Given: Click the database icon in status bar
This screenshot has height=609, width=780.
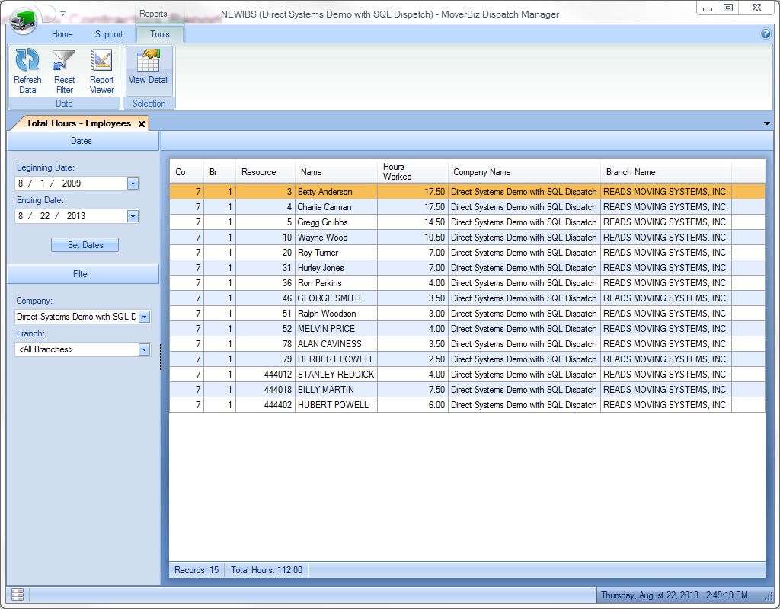Looking at the screenshot, I should pyautogui.click(x=18, y=595).
